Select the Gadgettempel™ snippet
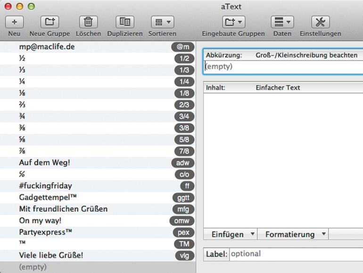The image size is (363, 273). pyautogui.click(x=97, y=197)
